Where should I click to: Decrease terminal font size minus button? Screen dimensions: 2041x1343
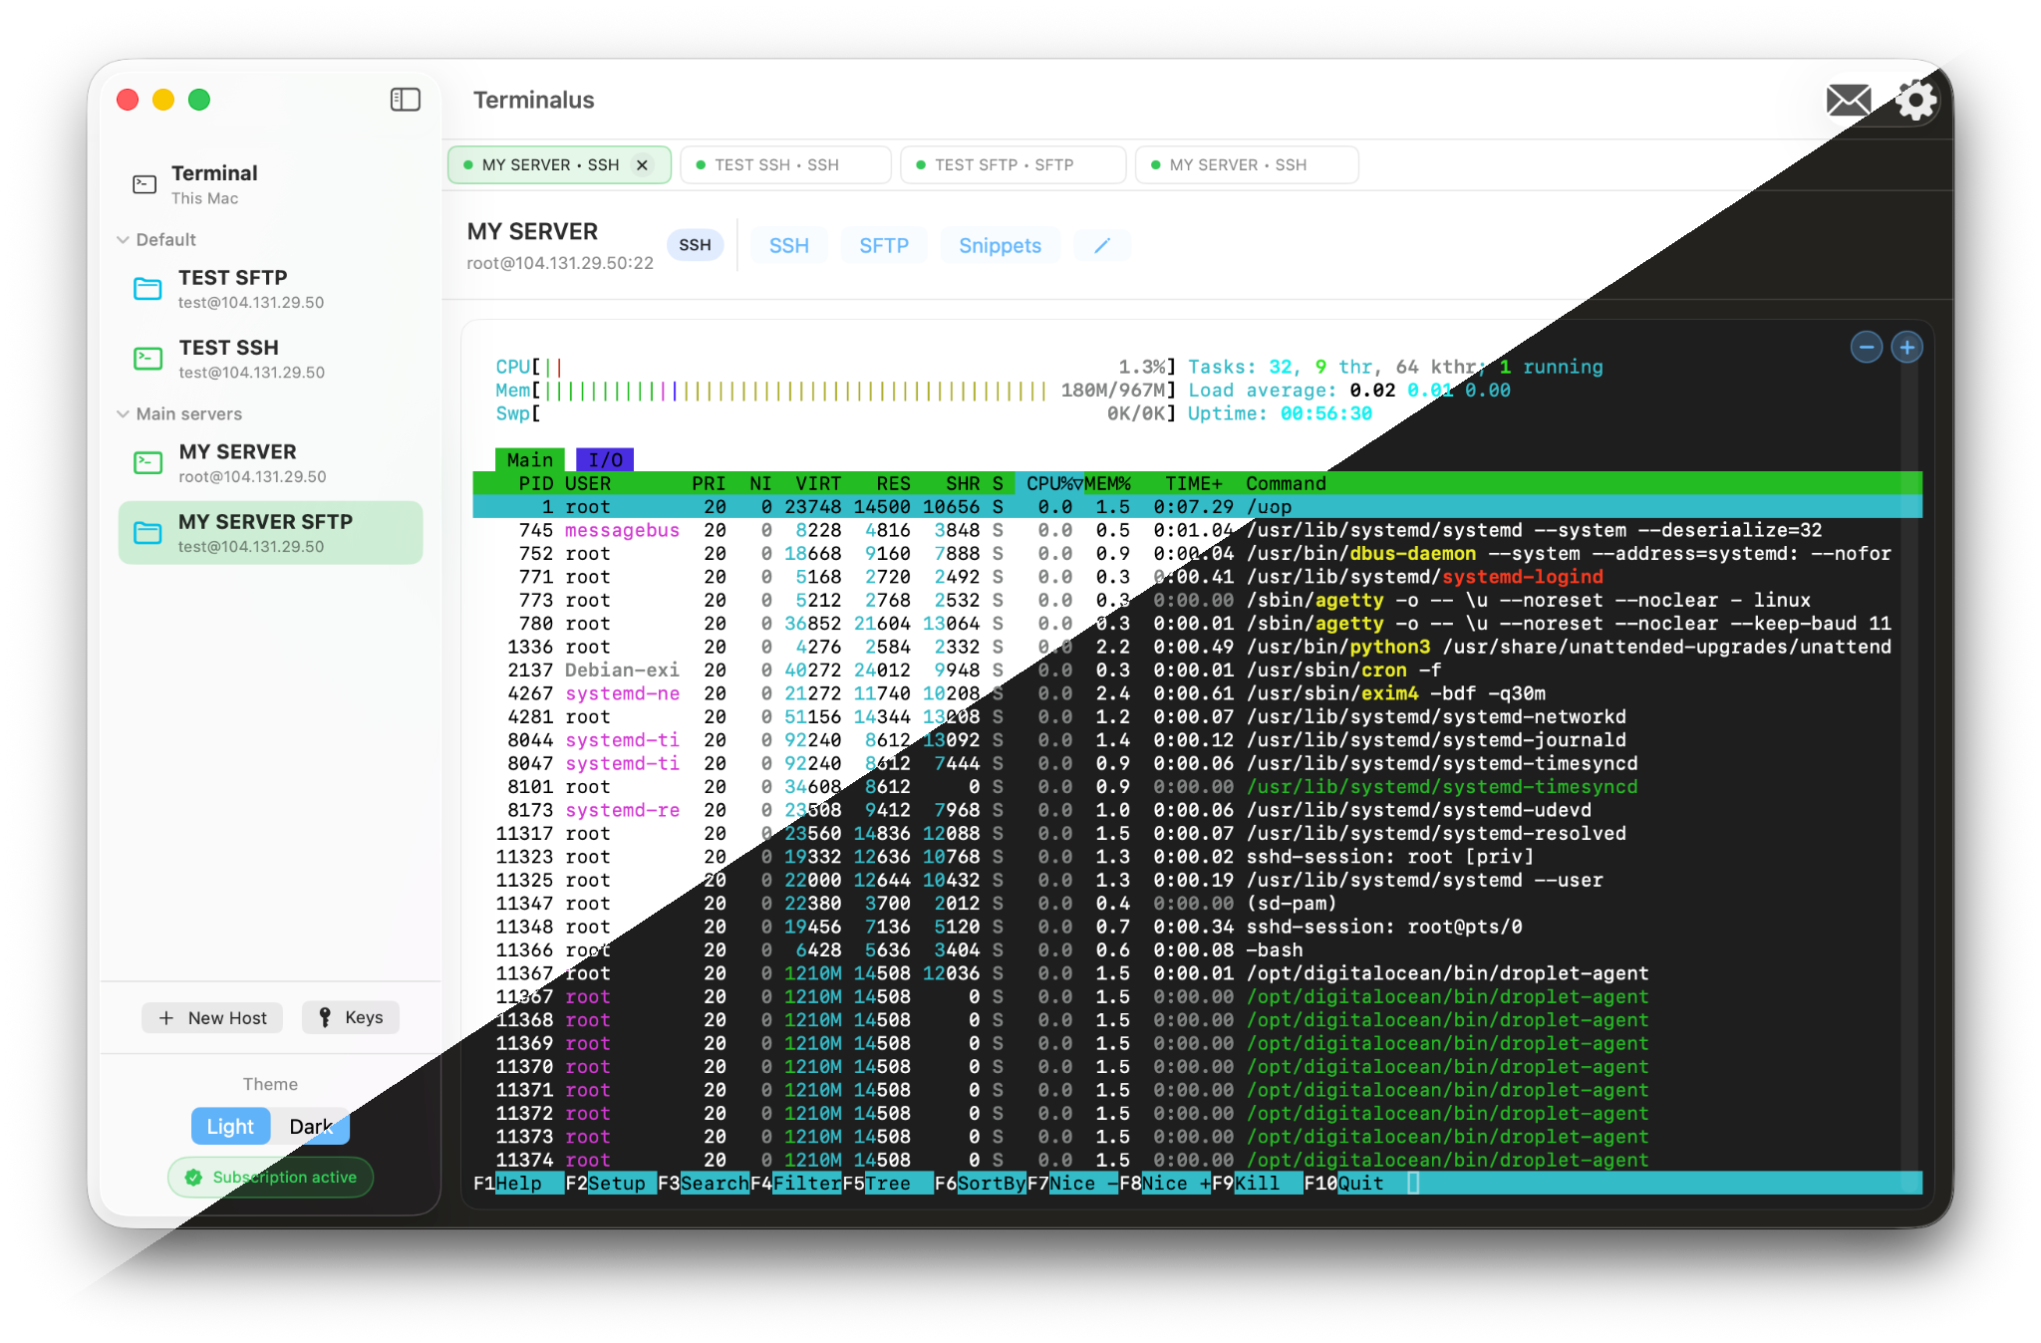click(x=1866, y=348)
